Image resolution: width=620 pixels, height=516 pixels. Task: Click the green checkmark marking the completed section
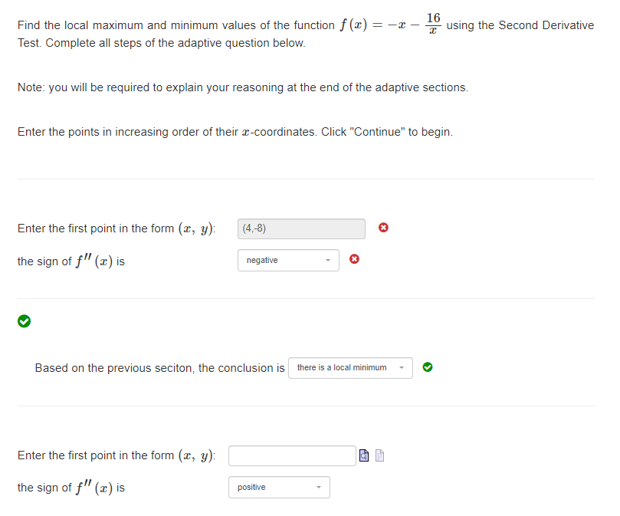pyautogui.click(x=24, y=321)
